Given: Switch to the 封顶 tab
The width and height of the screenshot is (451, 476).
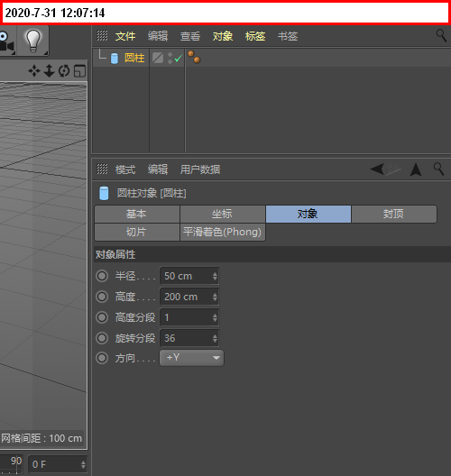Looking at the screenshot, I should 394,214.
